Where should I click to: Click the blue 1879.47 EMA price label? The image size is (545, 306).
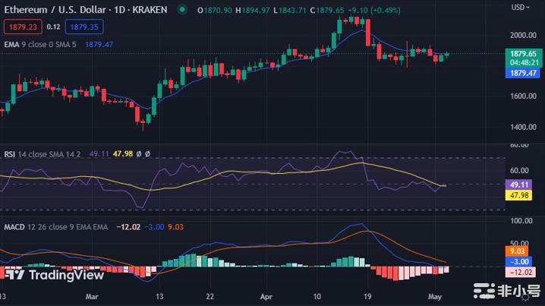coord(524,73)
